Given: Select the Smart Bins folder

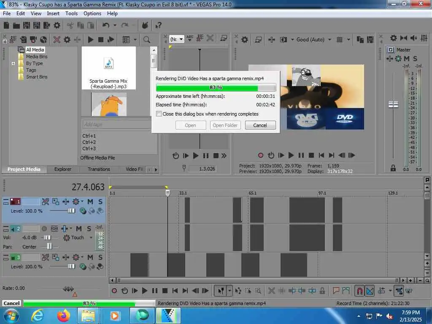Looking at the screenshot, I should coord(37,77).
